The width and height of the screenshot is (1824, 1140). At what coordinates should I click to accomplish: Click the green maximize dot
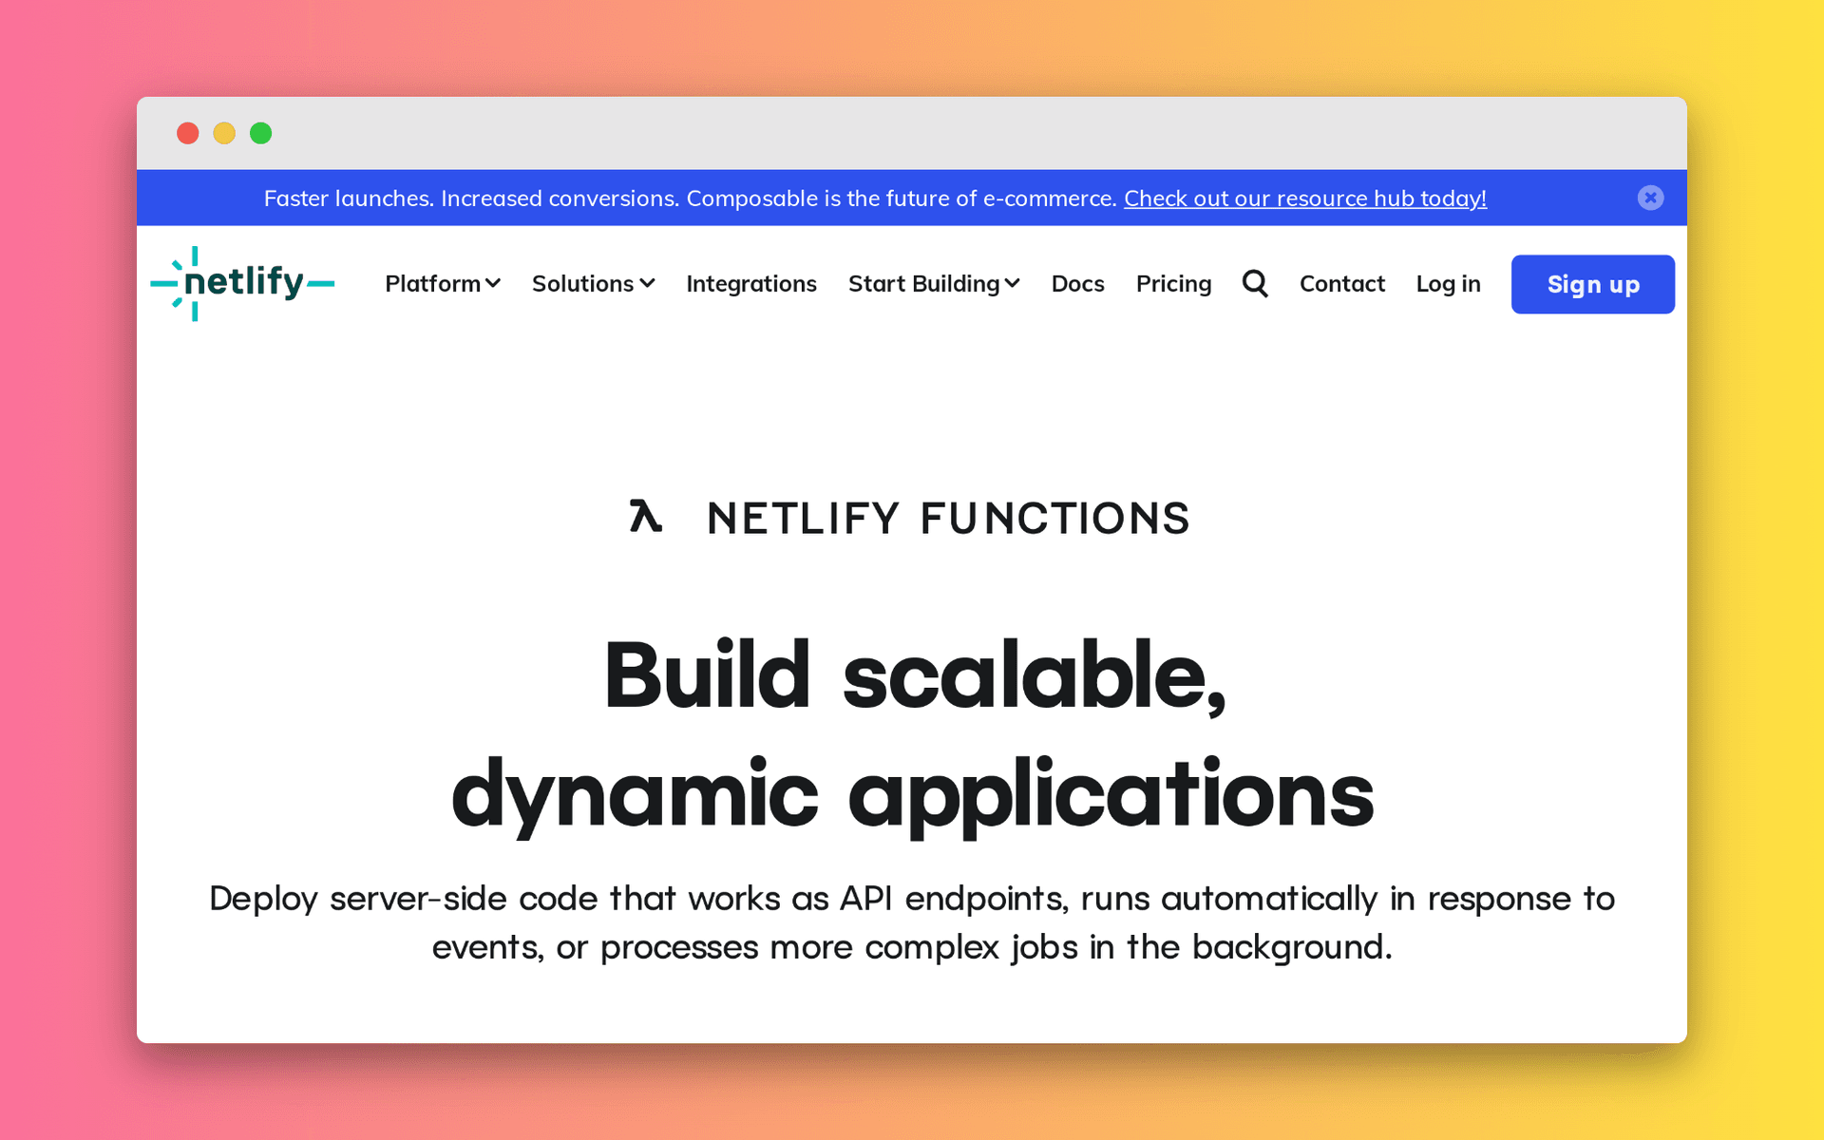click(x=260, y=133)
